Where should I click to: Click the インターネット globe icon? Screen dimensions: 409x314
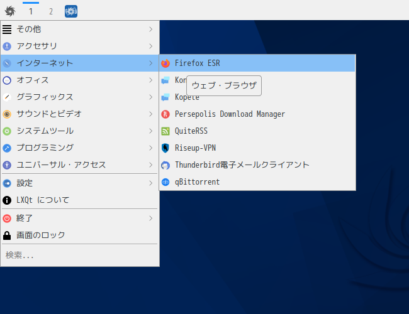pos(7,63)
